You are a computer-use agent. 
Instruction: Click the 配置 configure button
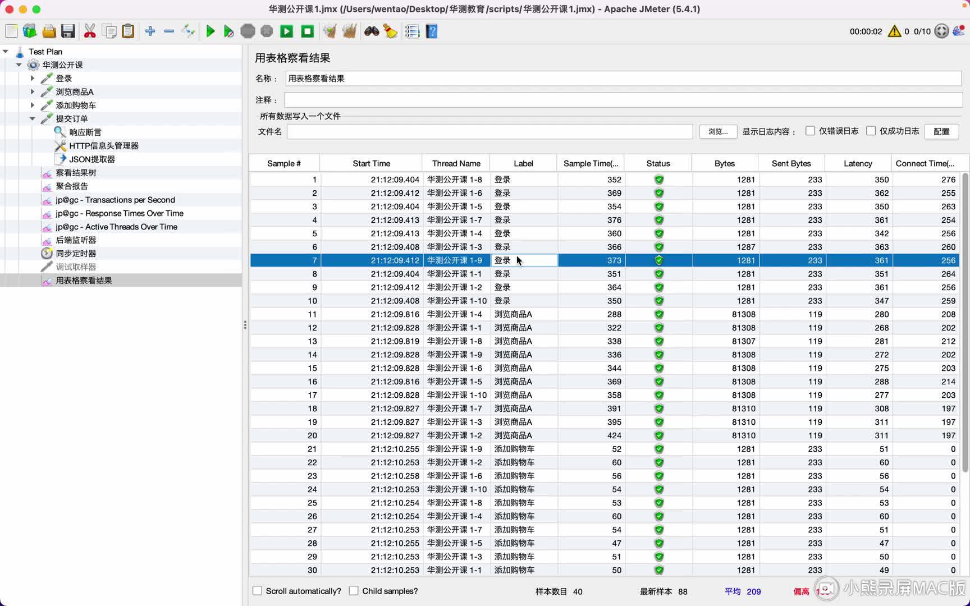941,131
